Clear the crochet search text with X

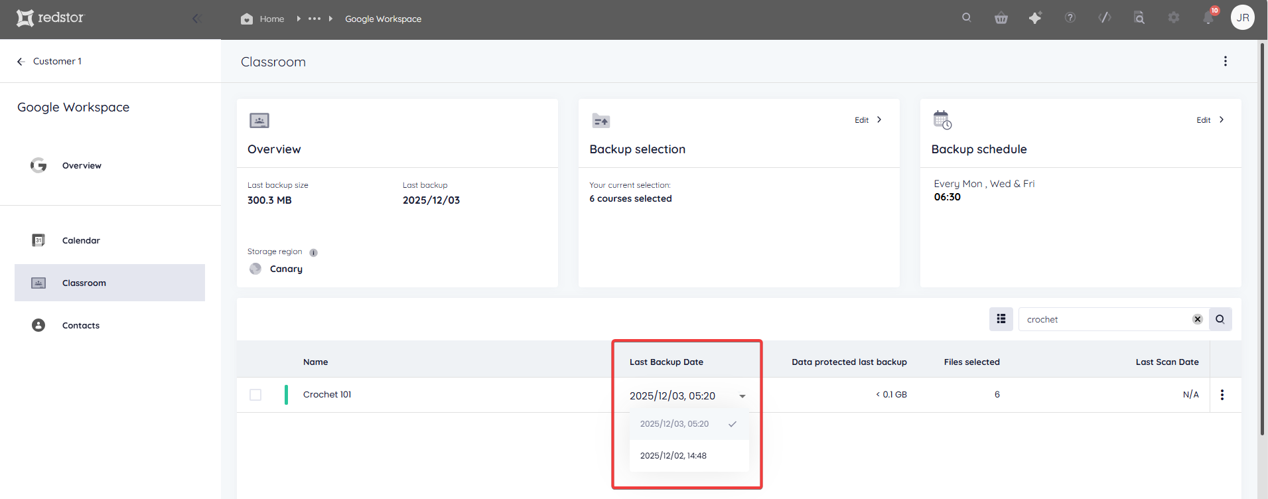pyautogui.click(x=1198, y=319)
